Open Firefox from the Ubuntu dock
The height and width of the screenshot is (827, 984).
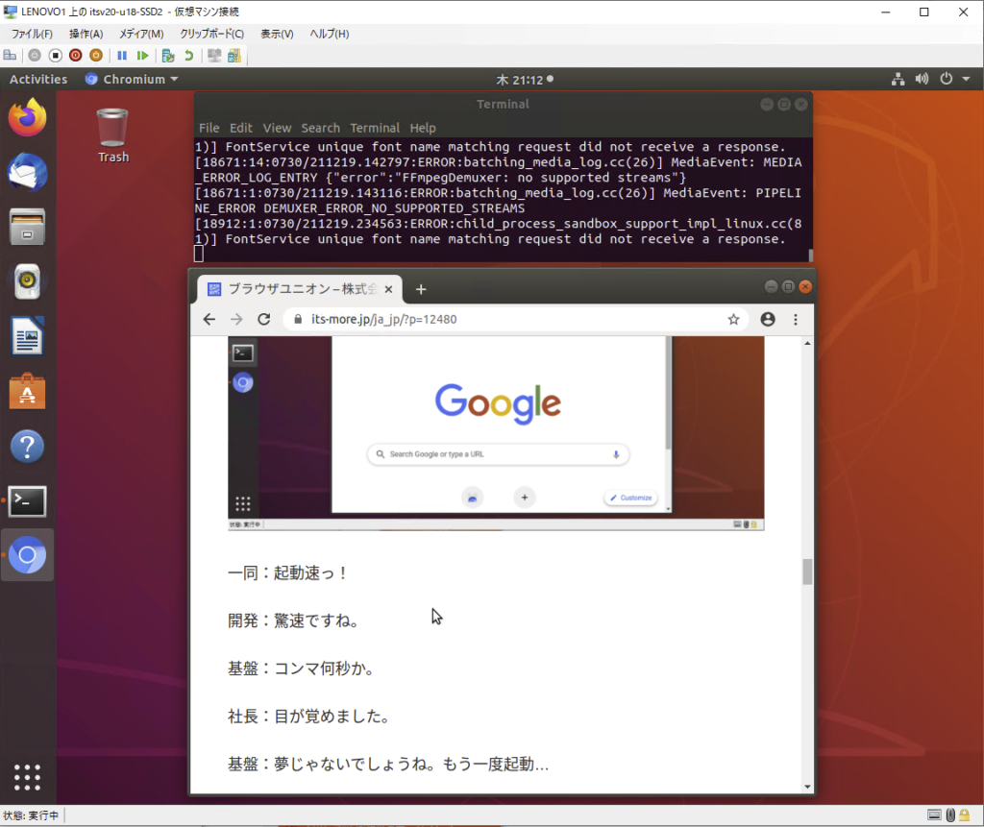(28, 117)
